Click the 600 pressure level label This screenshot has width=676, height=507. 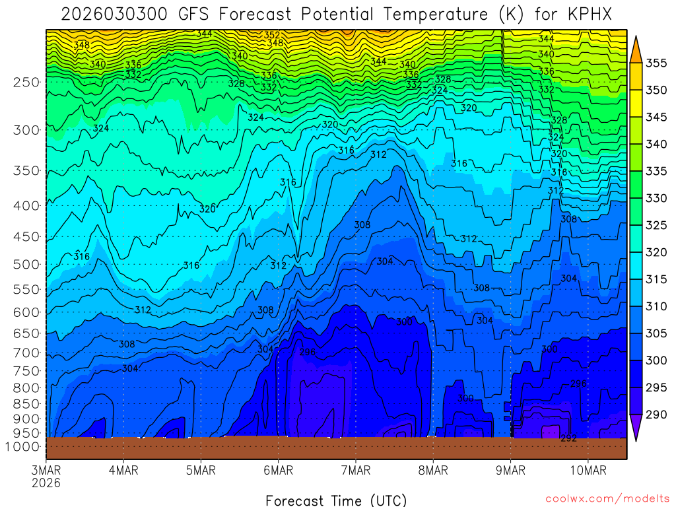coord(26,312)
